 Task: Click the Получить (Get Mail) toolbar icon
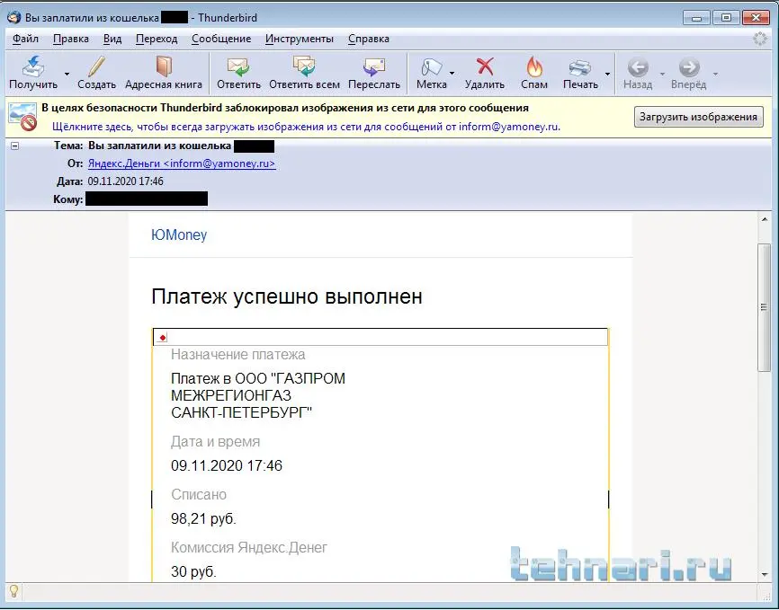(33, 66)
